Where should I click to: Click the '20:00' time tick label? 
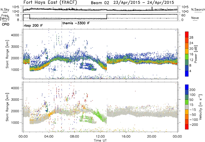(x=151, y=137)
